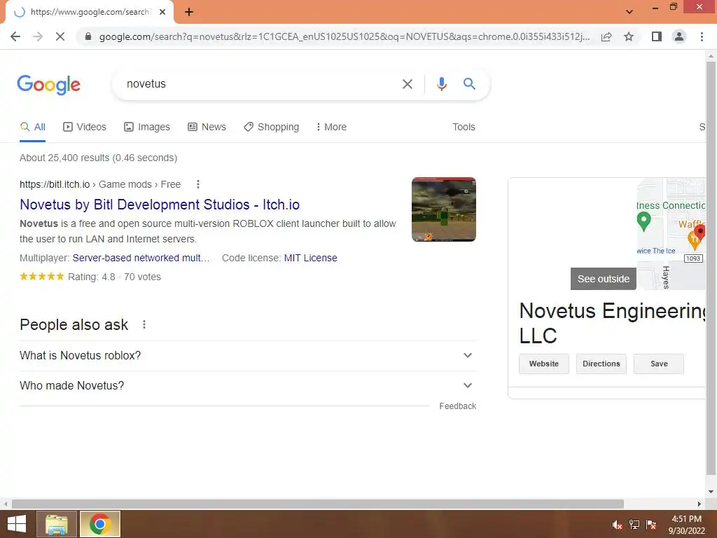Share this page via share icon
Viewport: 717px width, 538px height.
tap(606, 36)
